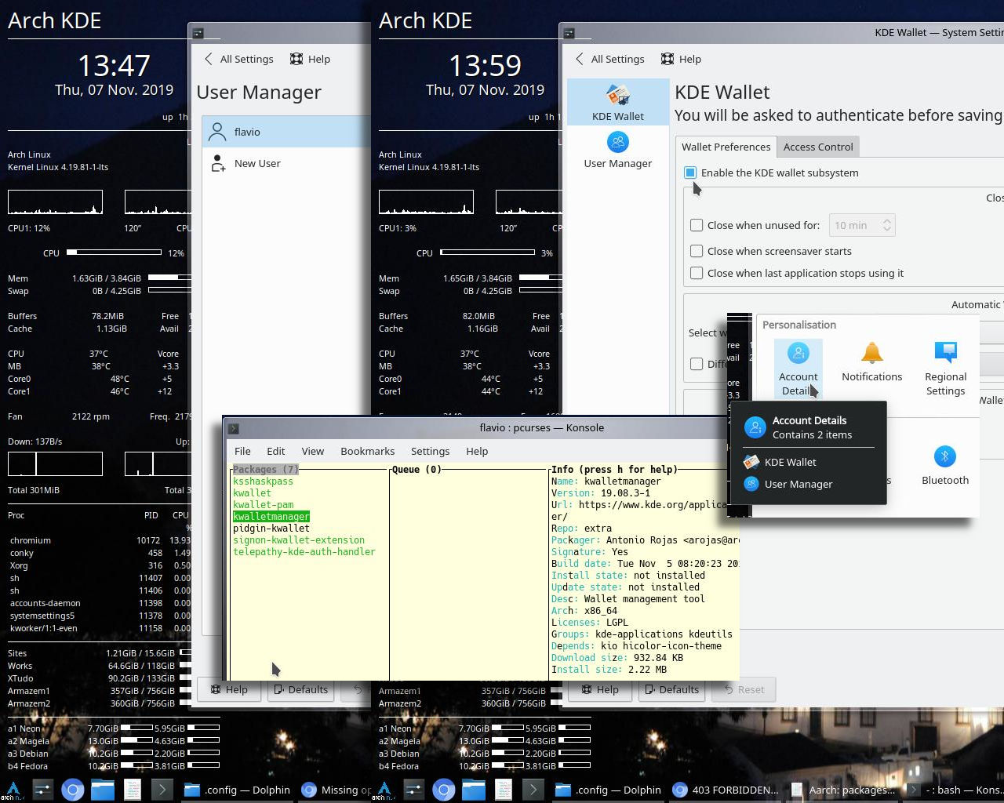Click bottom Help button in User Manager window
The image size is (1004, 803).
pos(229,689)
